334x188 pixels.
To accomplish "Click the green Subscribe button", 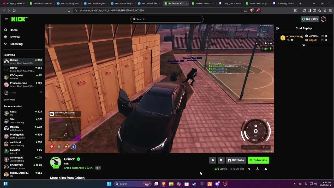I will click(258, 160).
